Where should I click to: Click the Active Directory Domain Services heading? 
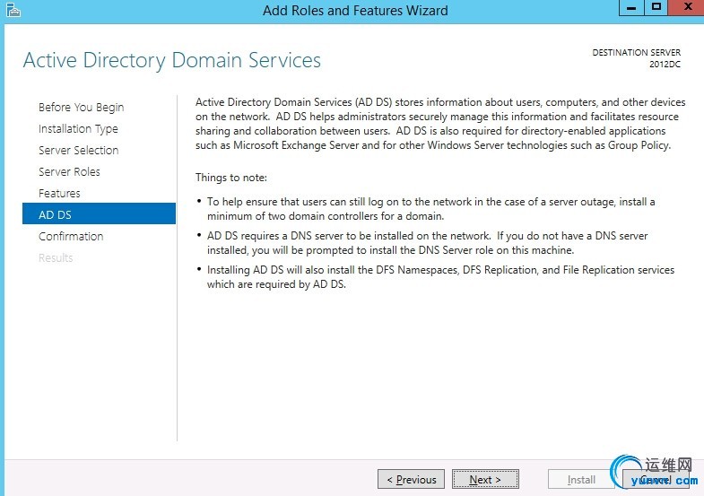171,61
